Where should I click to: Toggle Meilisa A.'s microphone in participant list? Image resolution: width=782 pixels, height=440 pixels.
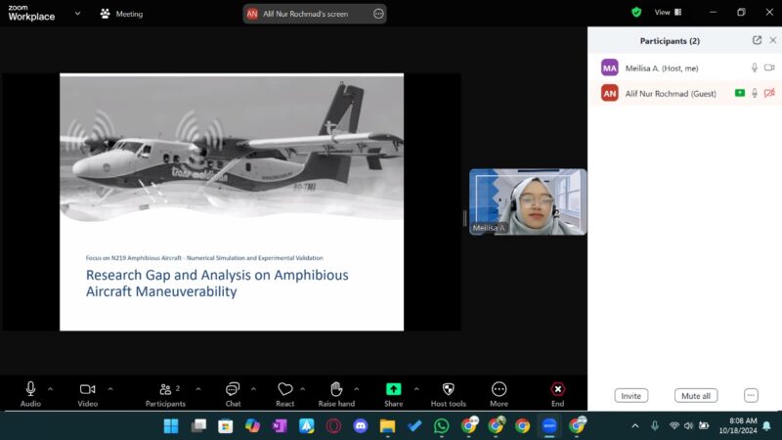[754, 68]
